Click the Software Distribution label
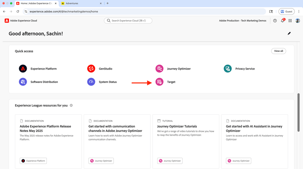Image resolution: width=303 pixels, height=169 pixels. (44, 82)
